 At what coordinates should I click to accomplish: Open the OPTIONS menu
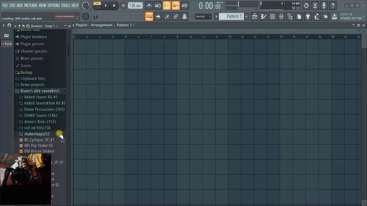53,5
